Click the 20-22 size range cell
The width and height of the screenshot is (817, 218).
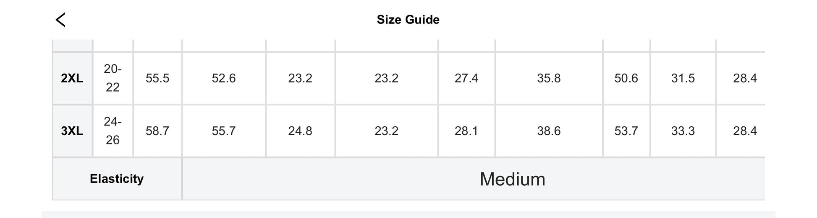pos(113,78)
